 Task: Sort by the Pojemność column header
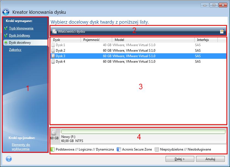tap(96, 40)
